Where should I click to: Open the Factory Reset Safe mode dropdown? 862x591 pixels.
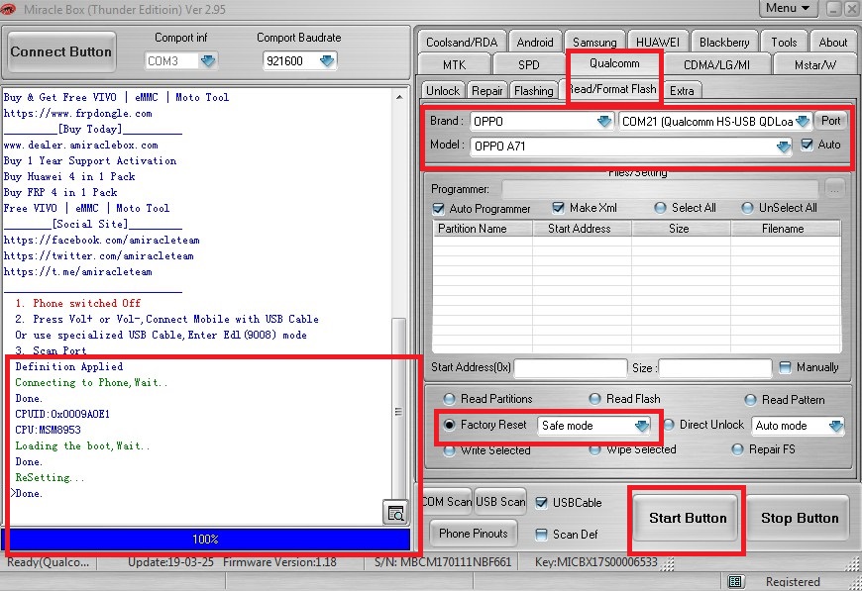click(642, 426)
